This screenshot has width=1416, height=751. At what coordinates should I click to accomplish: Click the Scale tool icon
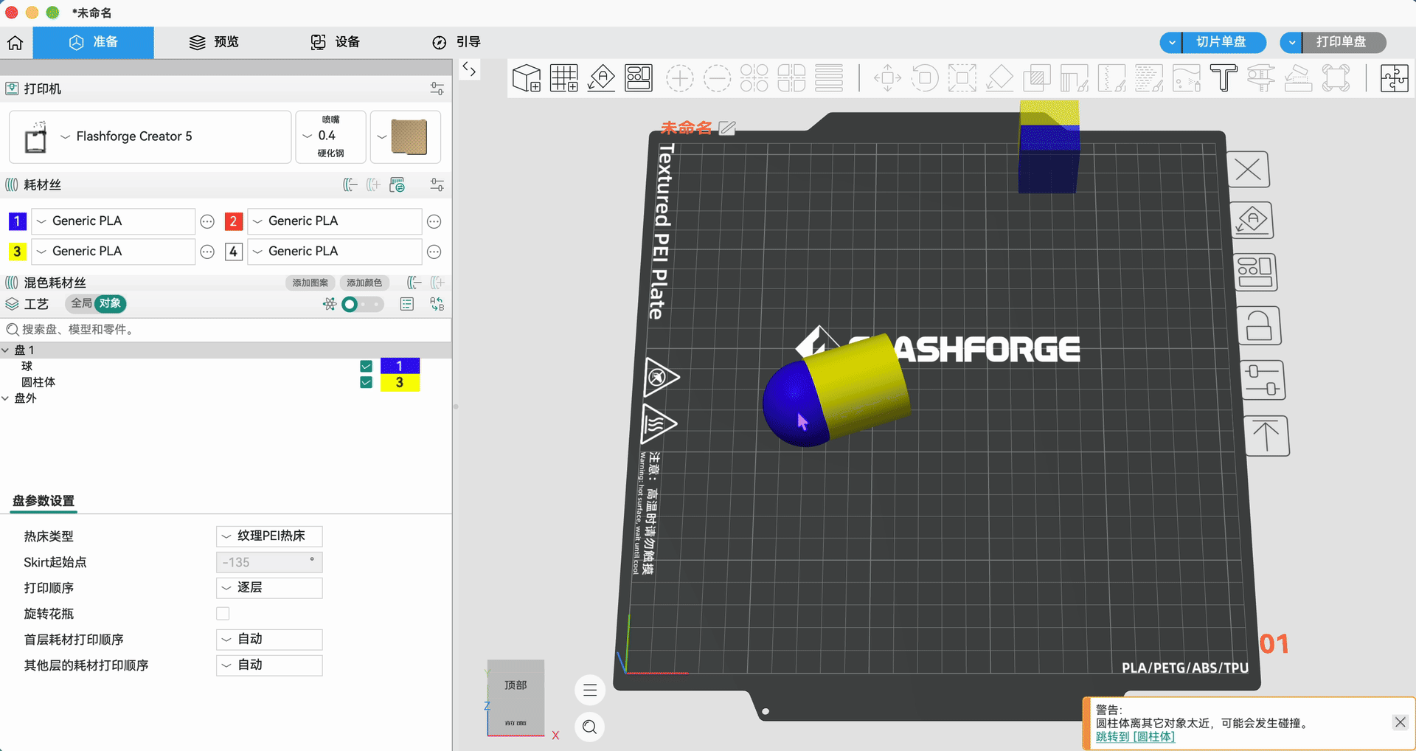click(962, 77)
